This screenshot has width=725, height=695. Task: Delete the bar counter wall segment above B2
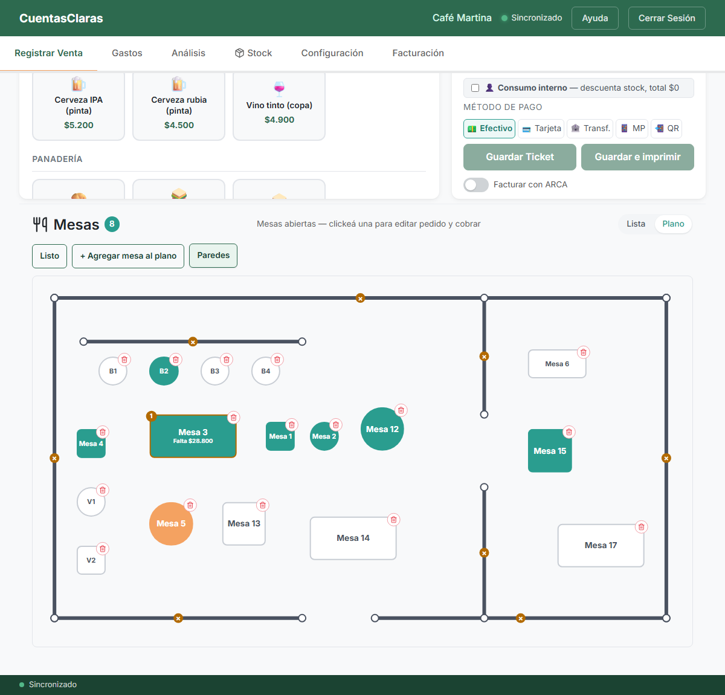[193, 342]
